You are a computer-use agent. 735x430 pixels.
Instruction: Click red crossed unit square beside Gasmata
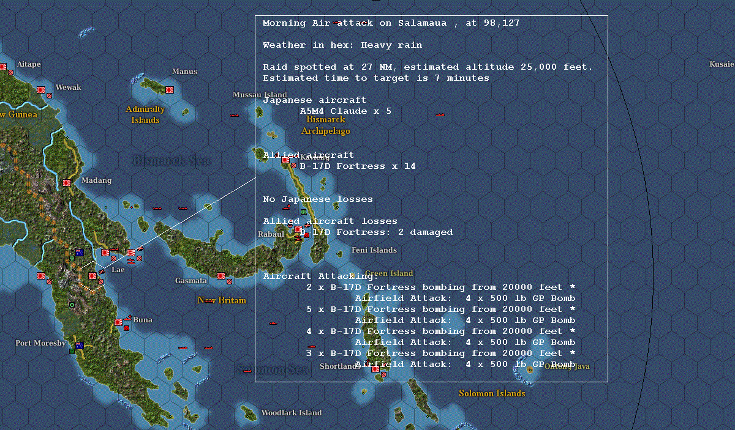pos(229,281)
